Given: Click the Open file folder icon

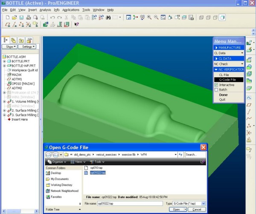Looking at the screenshot, I should click(x=15, y=18).
